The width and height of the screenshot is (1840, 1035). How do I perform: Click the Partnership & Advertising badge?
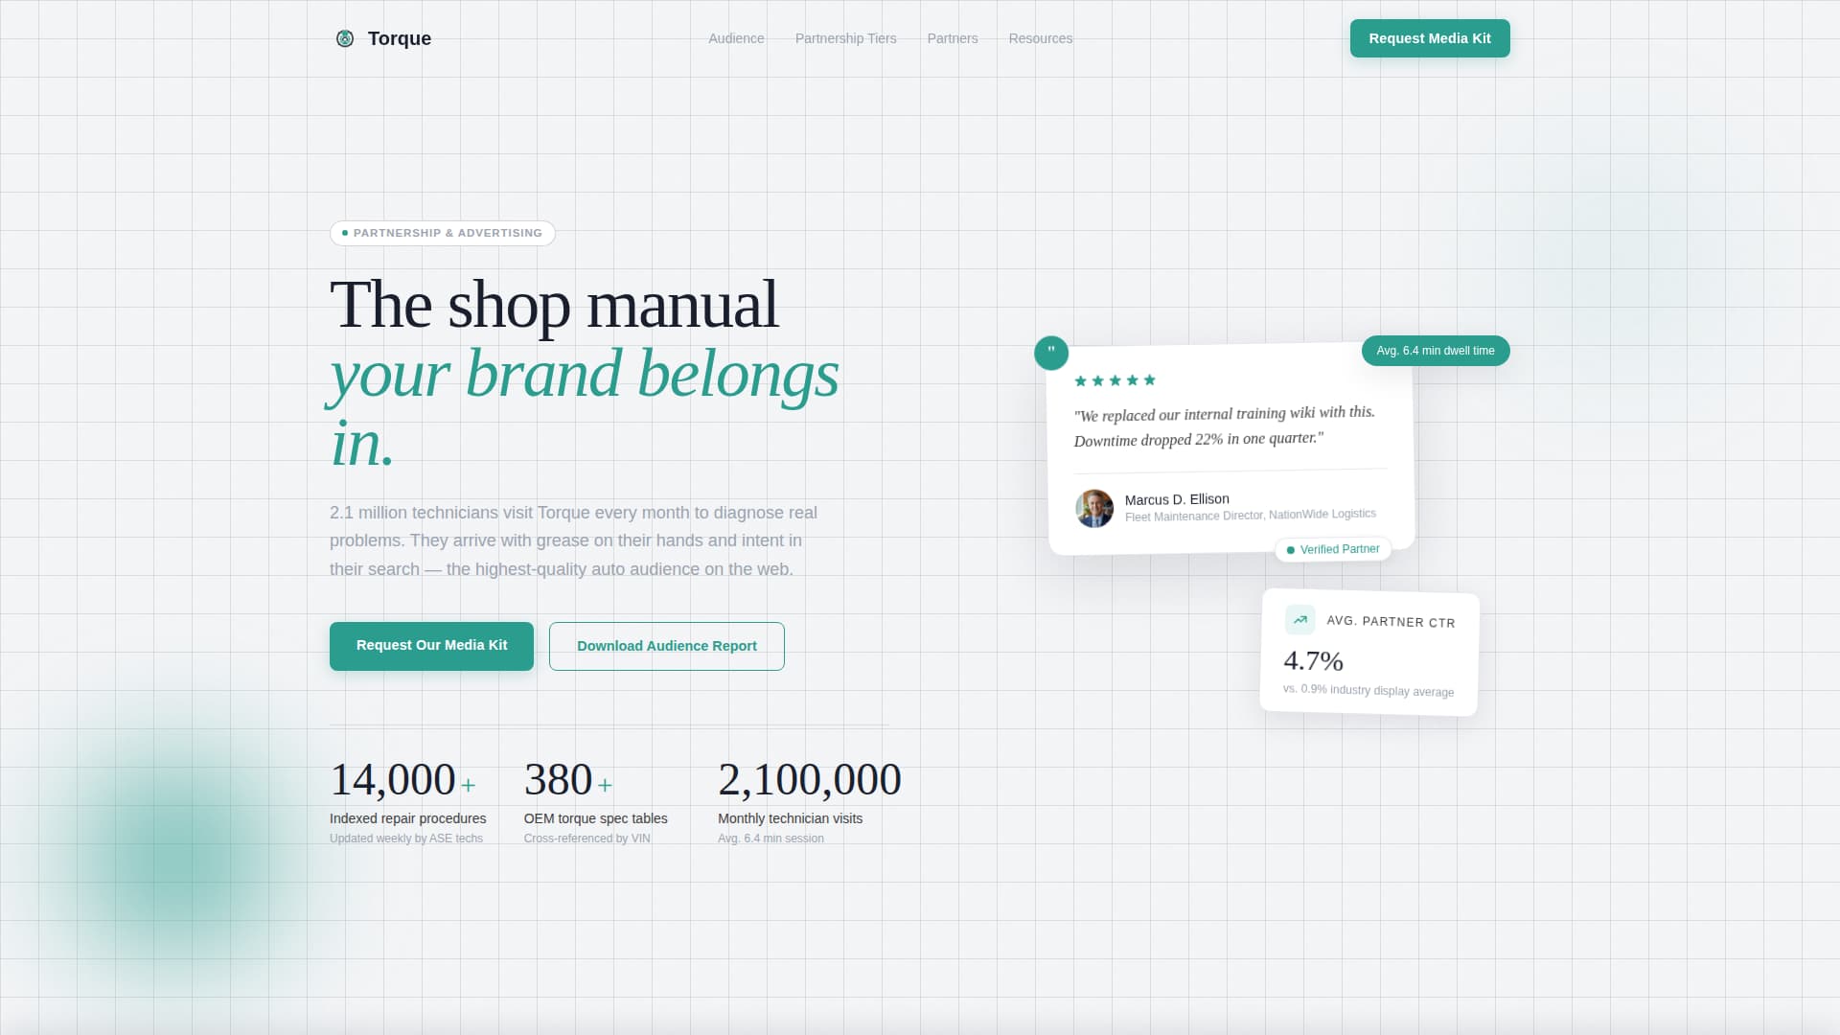pyautogui.click(x=443, y=233)
